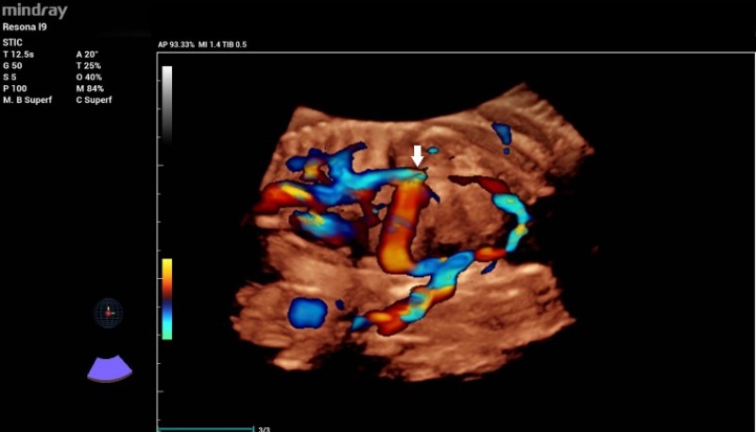Click the Resona I9 system name
The width and height of the screenshot is (756, 432).
[25, 27]
